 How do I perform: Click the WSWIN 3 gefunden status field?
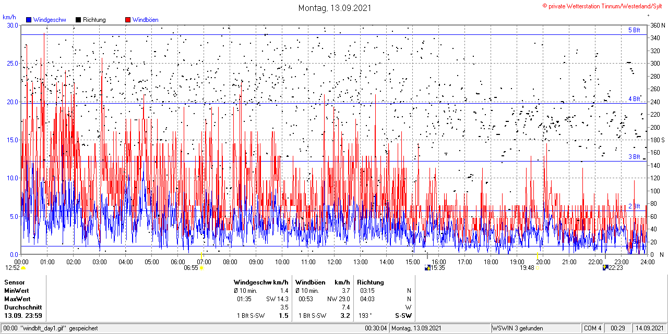point(536,328)
